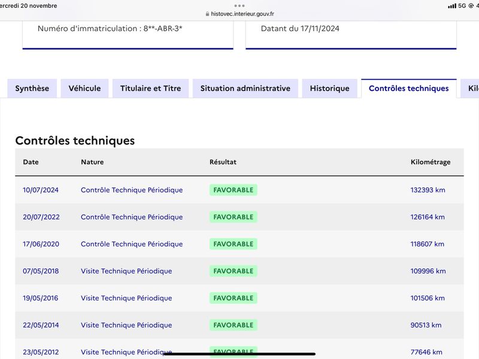
Task: Open the Titulaire et Titre tab
Action: tap(151, 89)
